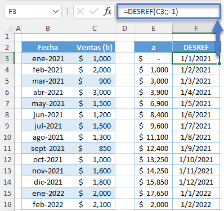This screenshot has width=224, height=211.
Task: Select cell abr-2021
Action: coord(48,92)
